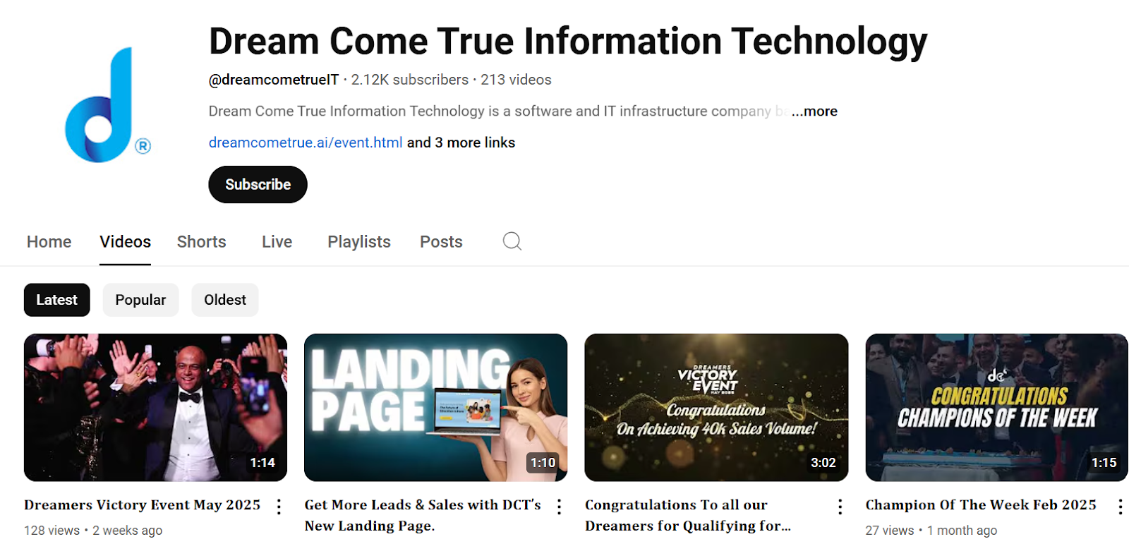The height and width of the screenshot is (539, 1129).
Task: Click the '128 views • 2 weeks ago' text
Action: 93,531
